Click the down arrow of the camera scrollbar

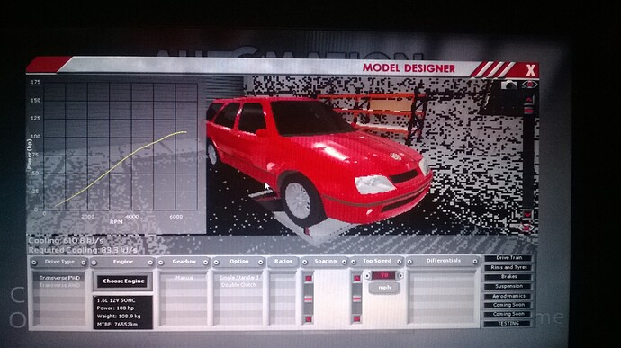coord(527,215)
